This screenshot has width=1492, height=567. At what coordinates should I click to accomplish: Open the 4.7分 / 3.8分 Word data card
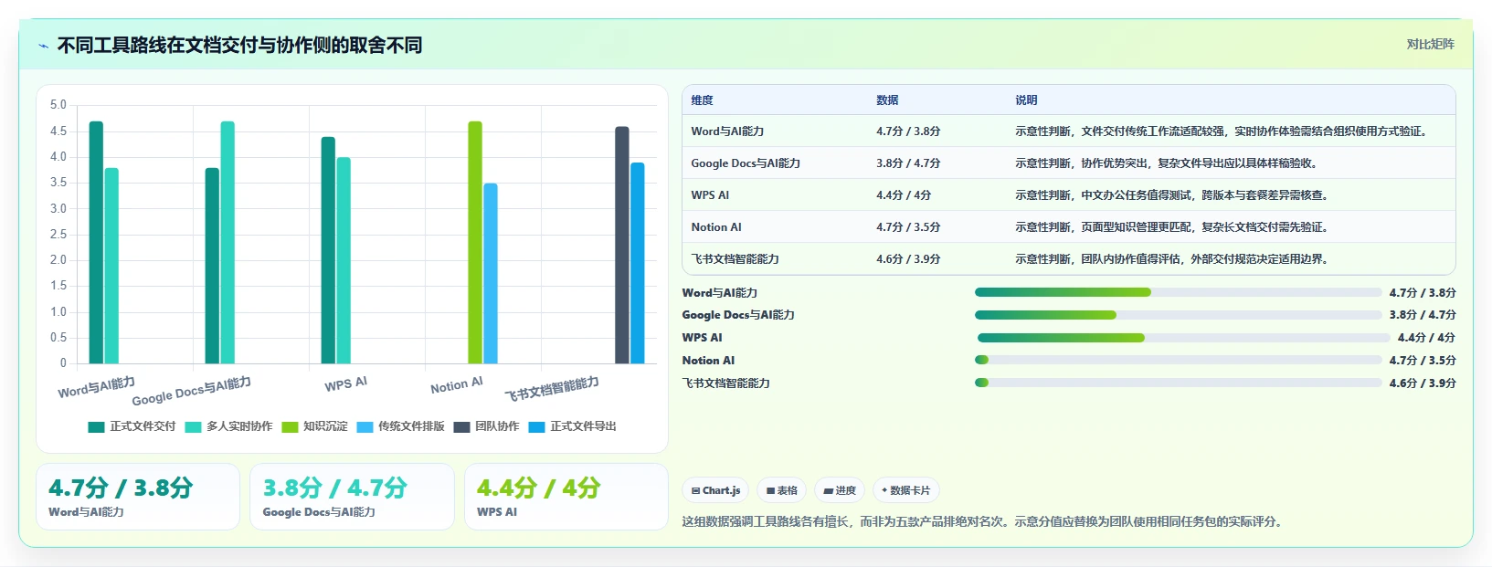click(138, 497)
